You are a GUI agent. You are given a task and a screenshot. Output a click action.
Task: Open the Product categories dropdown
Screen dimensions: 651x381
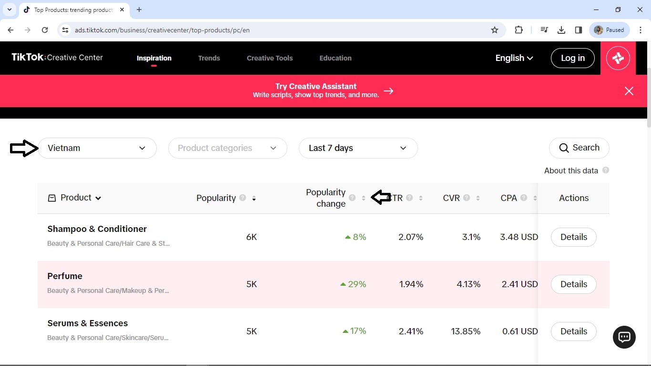pos(227,148)
